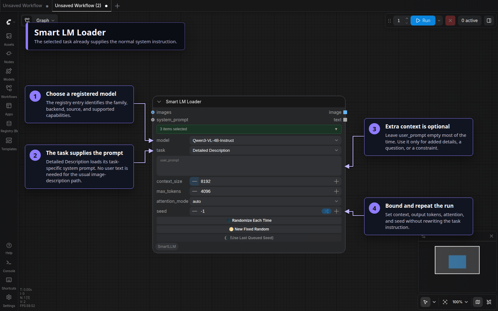Increase max_tokens with plus button

tap(336, 191)
